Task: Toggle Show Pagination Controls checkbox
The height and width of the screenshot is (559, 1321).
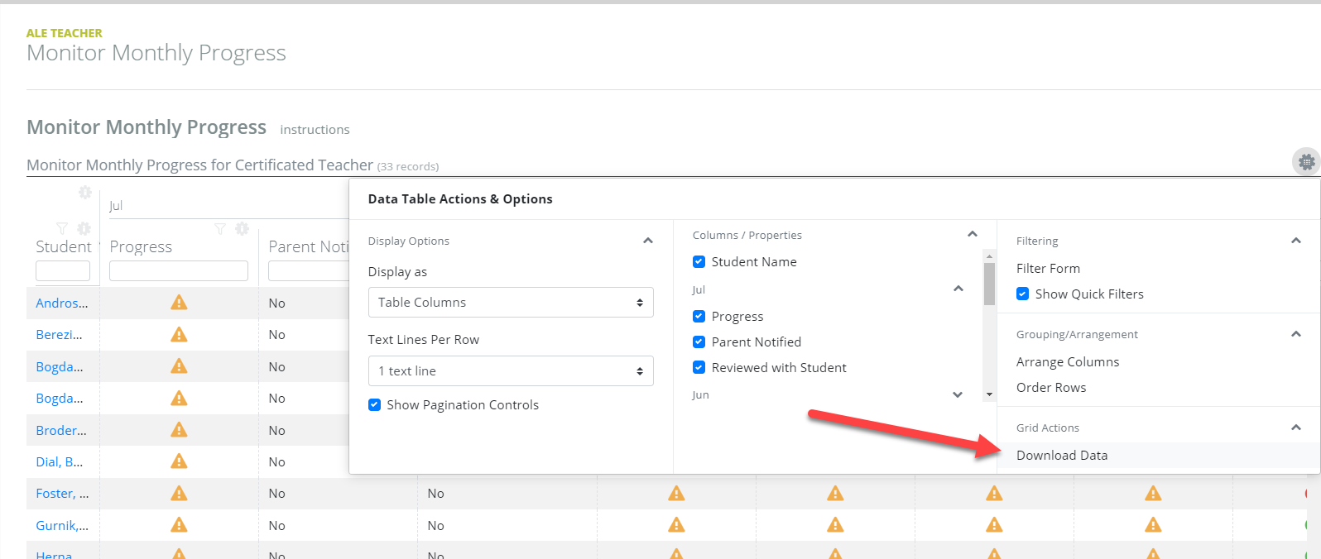Action: (374, 405)
